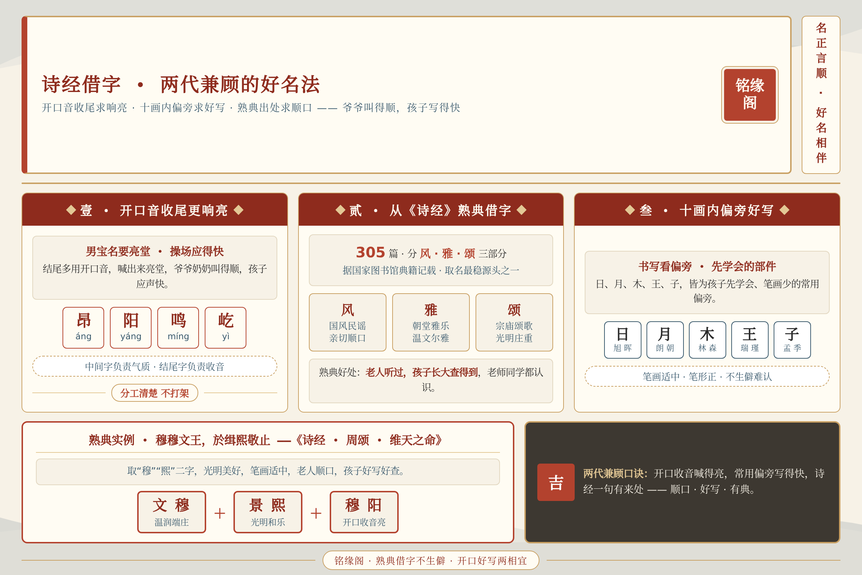Click the 男宝名要亮堂·操场应得快 heading
The image size is (862, 575).
[x=155, y=251]
